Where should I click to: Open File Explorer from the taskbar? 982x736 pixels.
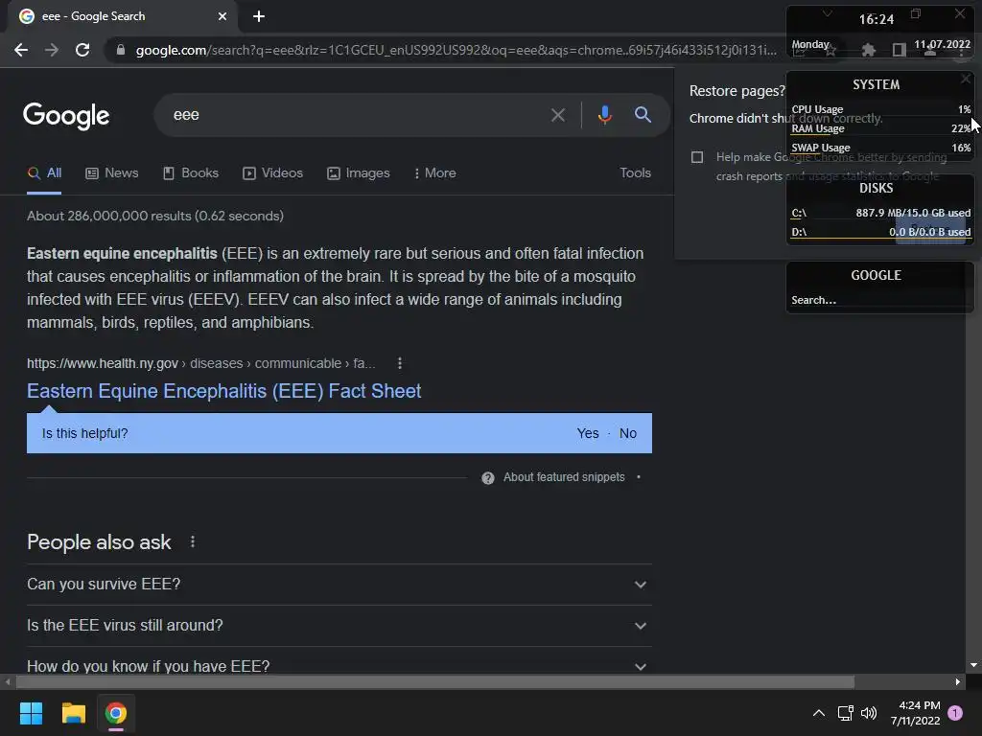coord(73,713)
